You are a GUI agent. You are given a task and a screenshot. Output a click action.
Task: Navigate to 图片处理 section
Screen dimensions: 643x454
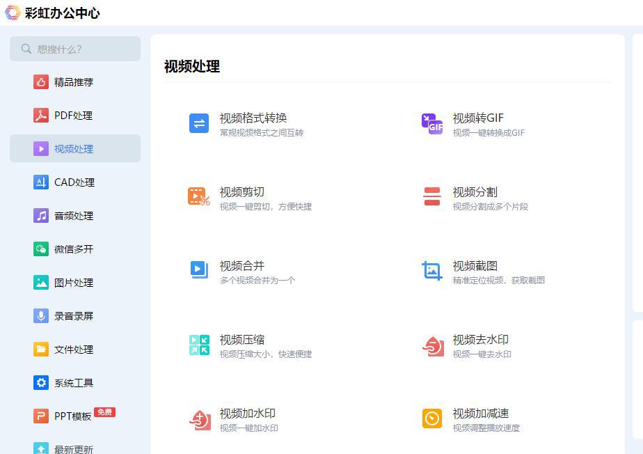coord(74,283)
